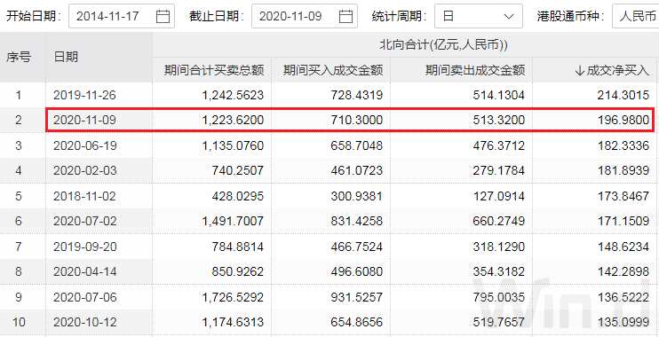
Task: Click the total value 1,174.6313
Action: pyautogui.click(x=233, y=322)
